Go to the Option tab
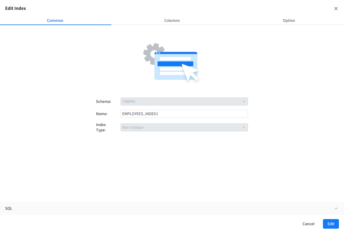344x234 pixels. [x=289, y=21]
